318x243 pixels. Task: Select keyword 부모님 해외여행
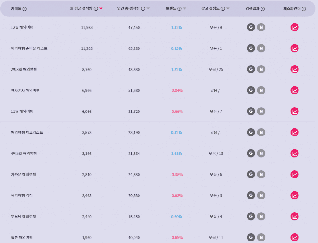[x=24, y=216]
